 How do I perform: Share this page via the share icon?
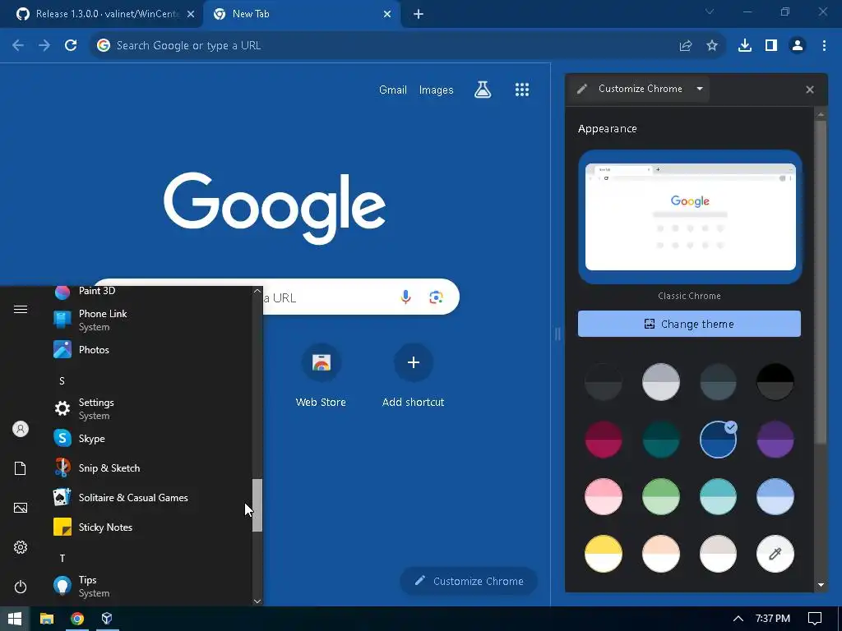(x=685, y=46)
